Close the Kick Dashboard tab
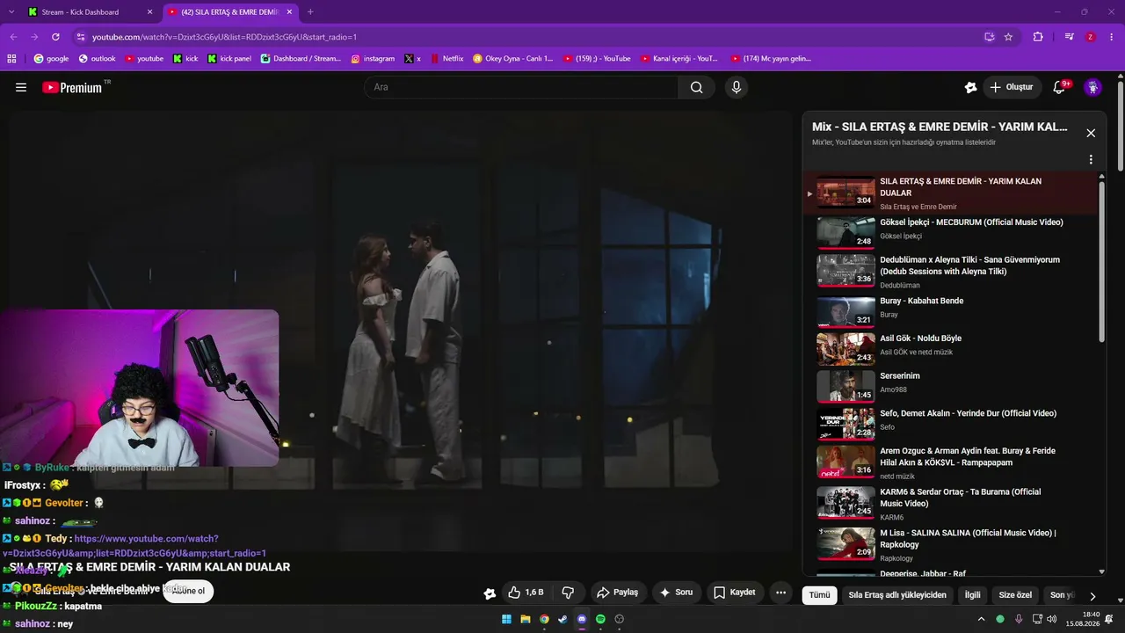Image resolution: width=1125 pixels, height=633 pixels. click(149, 12)
